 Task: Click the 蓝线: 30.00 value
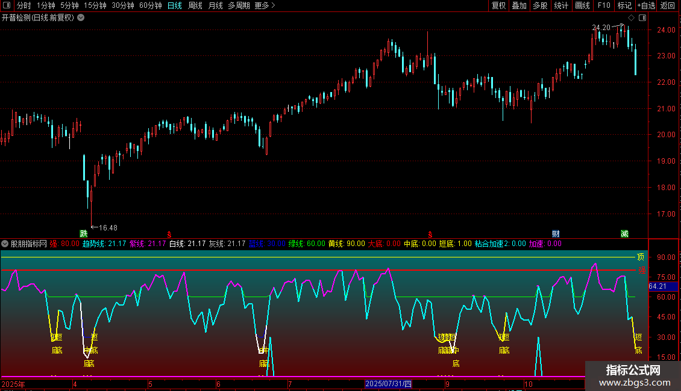coord(267,244)
